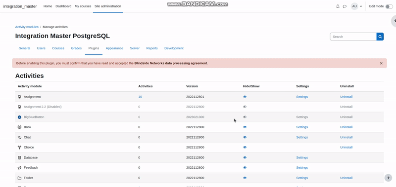Open Settings for Feedback
The height and width of the screenshot is (187, 396).
tap(302, 168)
